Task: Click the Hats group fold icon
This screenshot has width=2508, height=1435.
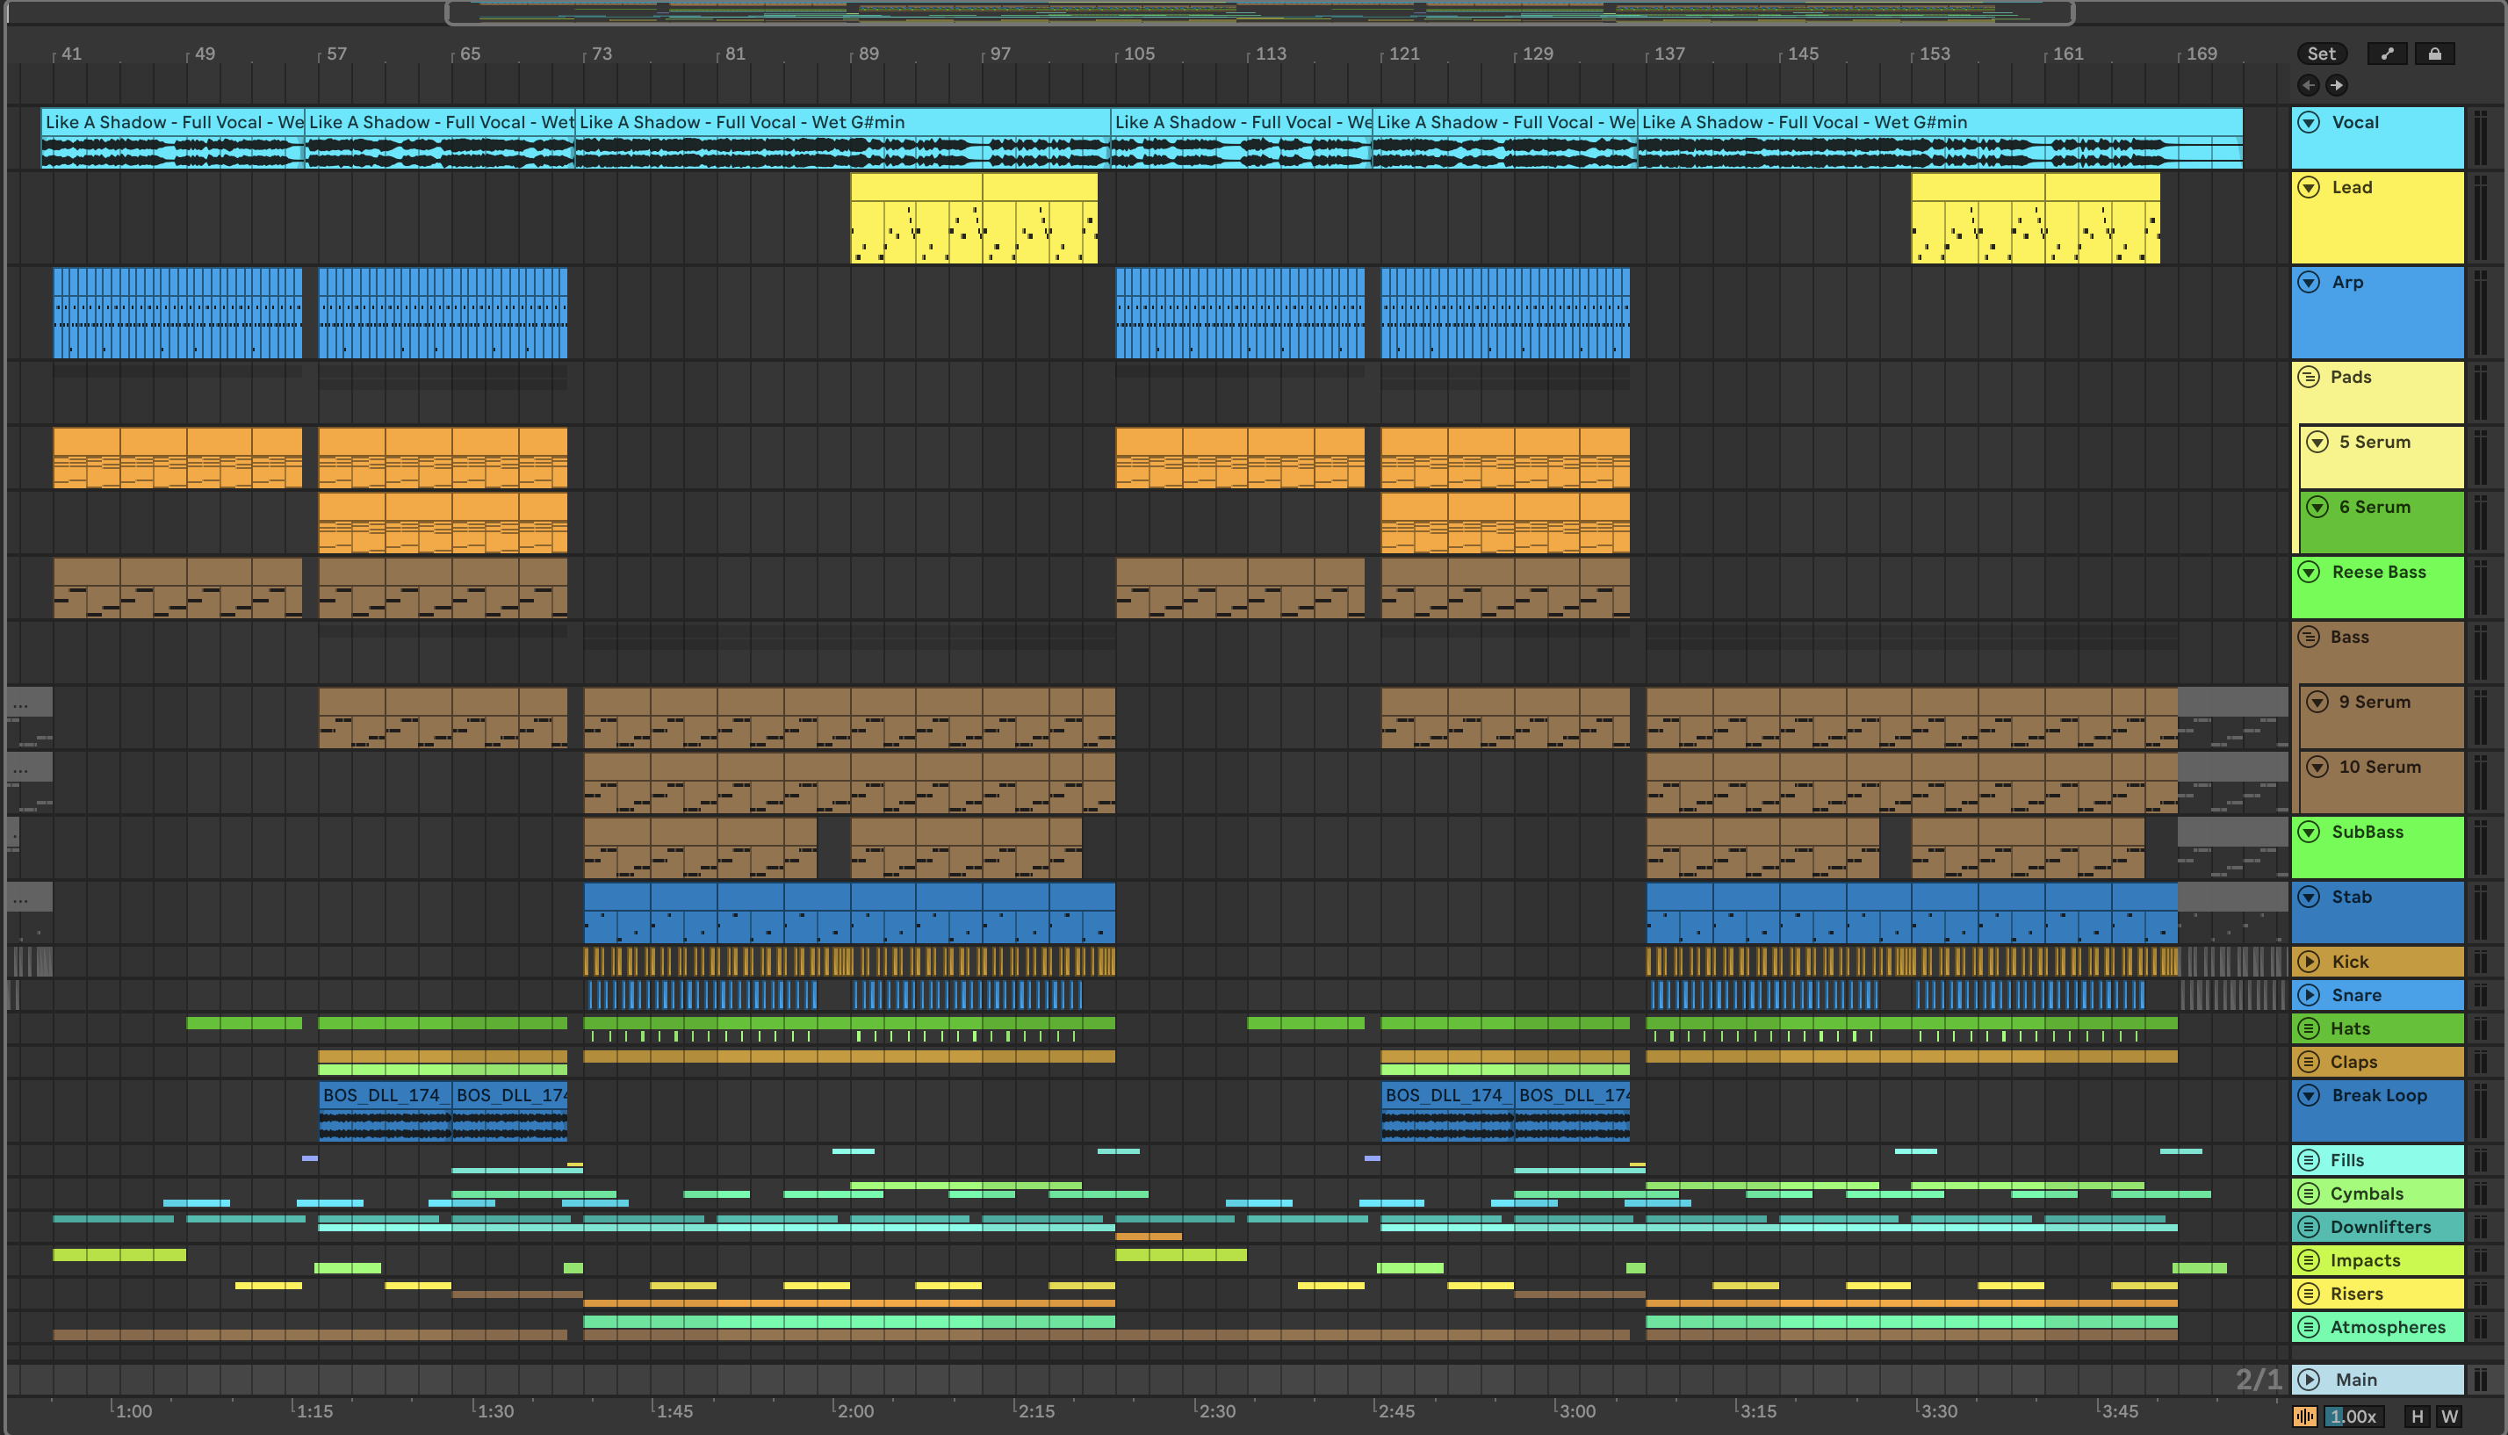Action: [2309, 1028]
